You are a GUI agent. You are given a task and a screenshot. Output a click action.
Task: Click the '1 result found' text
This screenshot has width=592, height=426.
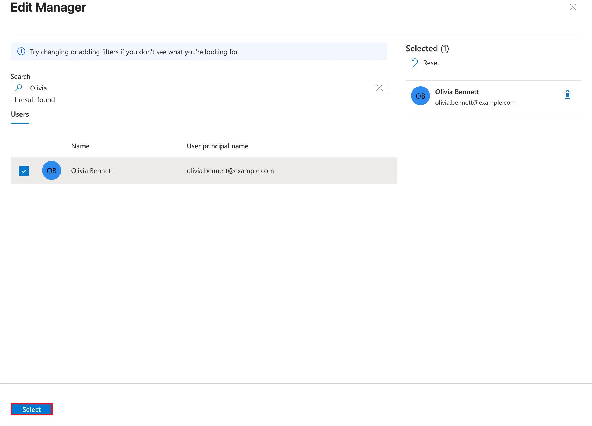pos(34,100)
